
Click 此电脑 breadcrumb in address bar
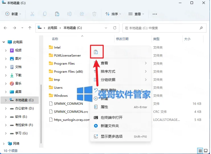tap(52, 28)
